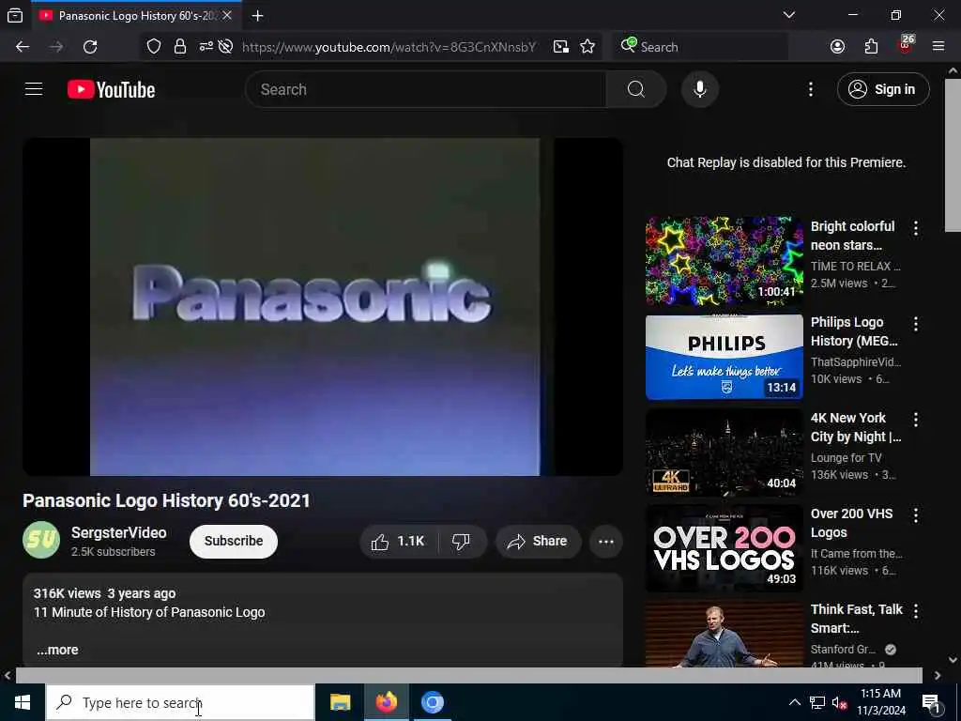Open options for neon stars video
The image size is (961, 721).
916,228
